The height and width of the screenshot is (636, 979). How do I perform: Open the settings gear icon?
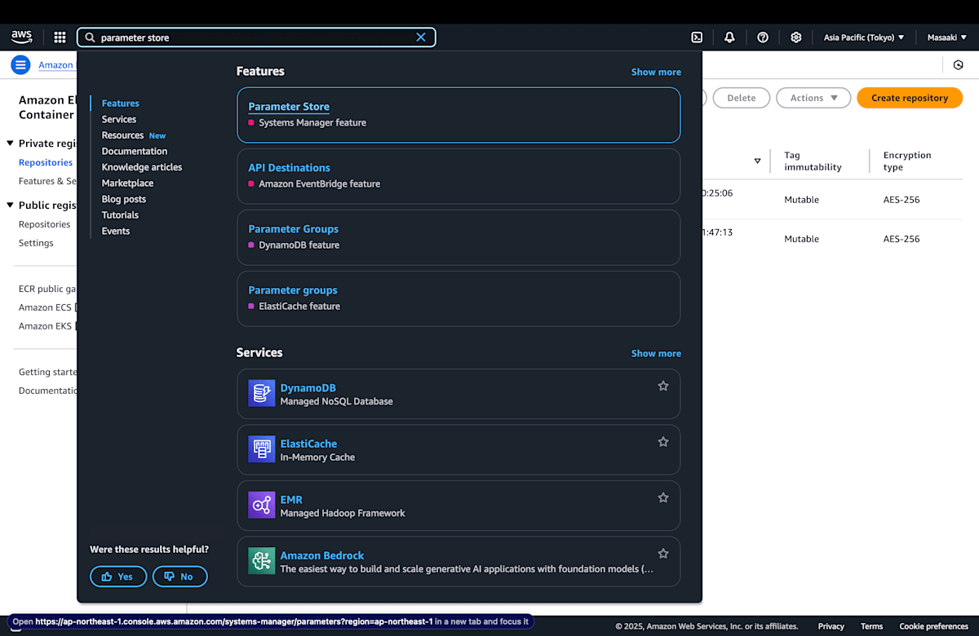point(796,38)
